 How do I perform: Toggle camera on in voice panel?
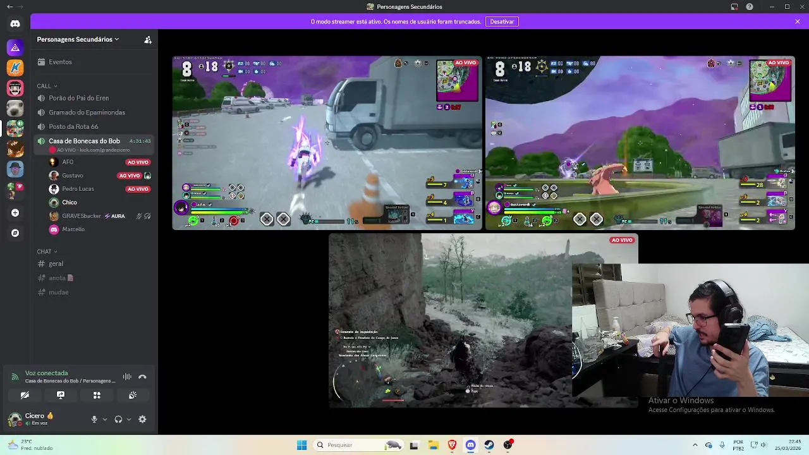pyautogui.click(x=25, y=395)
